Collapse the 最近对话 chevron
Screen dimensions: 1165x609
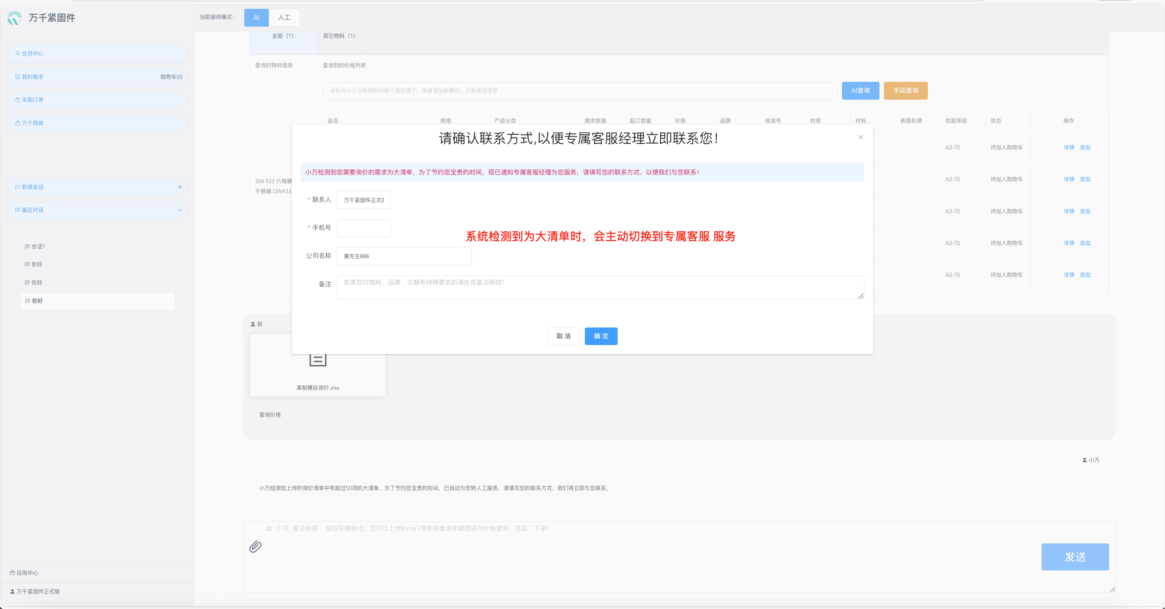[180, 210]
